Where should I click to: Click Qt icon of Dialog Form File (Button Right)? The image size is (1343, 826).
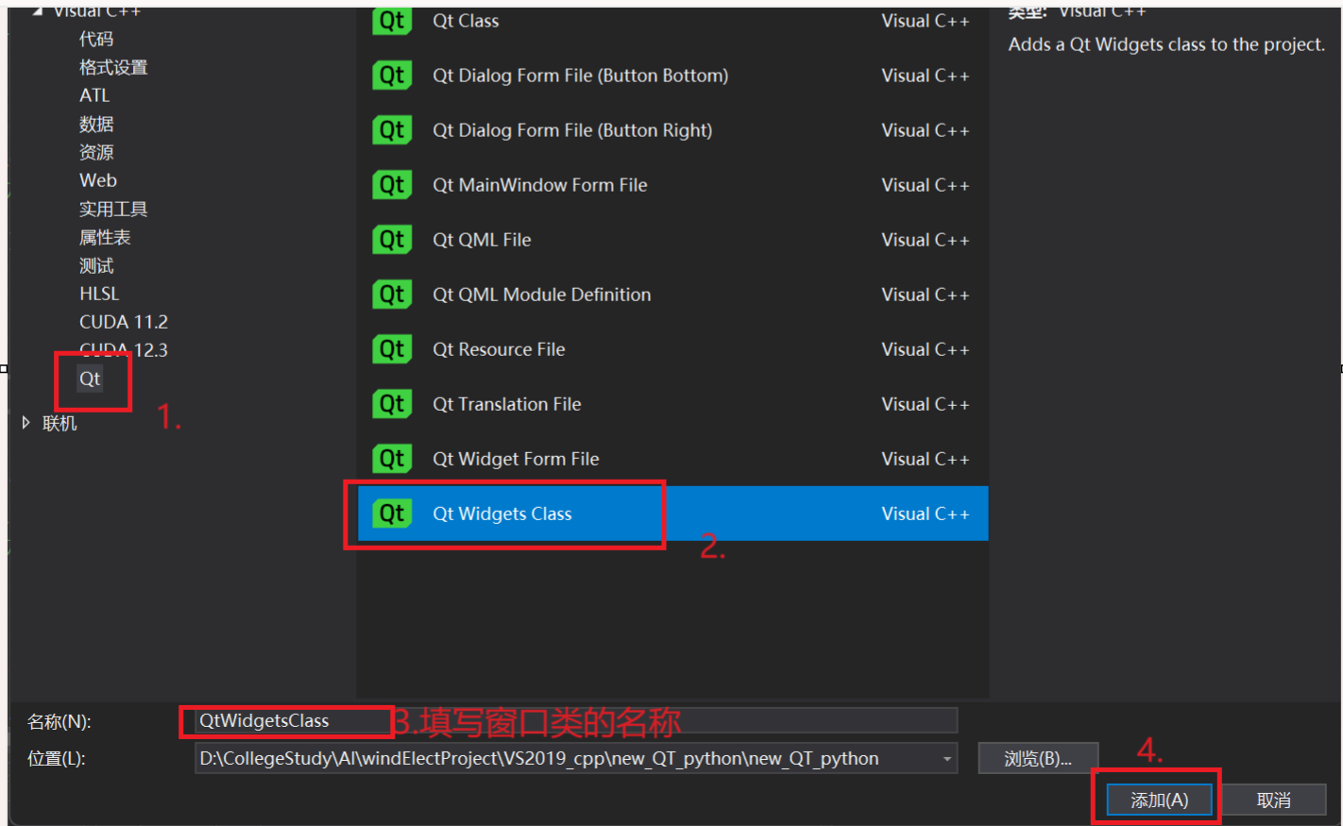coord(392,130)
